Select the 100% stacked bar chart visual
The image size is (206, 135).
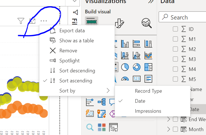pyautogui.click(x=137, y=44)
